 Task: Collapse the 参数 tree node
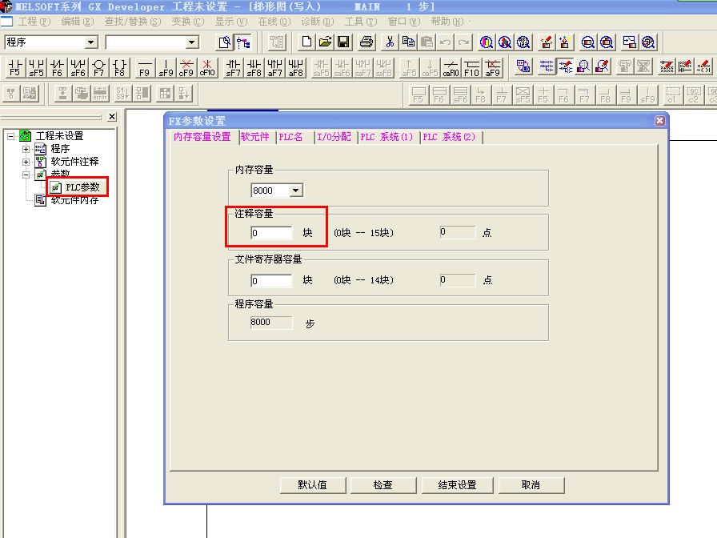click(x=26, y=174)
